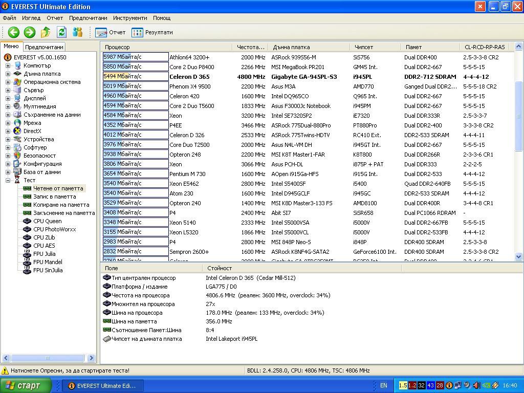Expand the Компютър tree node
Image resolution: width=524 pixels, height=393 pixels.
(x=8, y=66)
